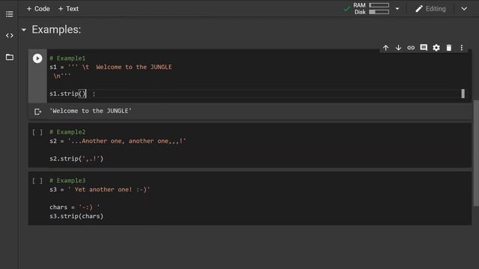Click the s3 = ' Yet another one! :-)' line
The width and height of the screenshot is (479, 269).
[100, 189]
